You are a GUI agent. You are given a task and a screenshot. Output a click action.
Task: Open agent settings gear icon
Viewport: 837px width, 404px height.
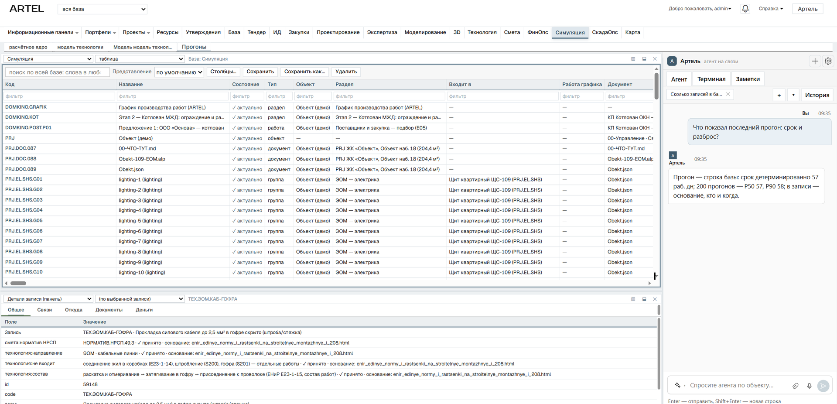pyautogui.click(x=828, y=61)
